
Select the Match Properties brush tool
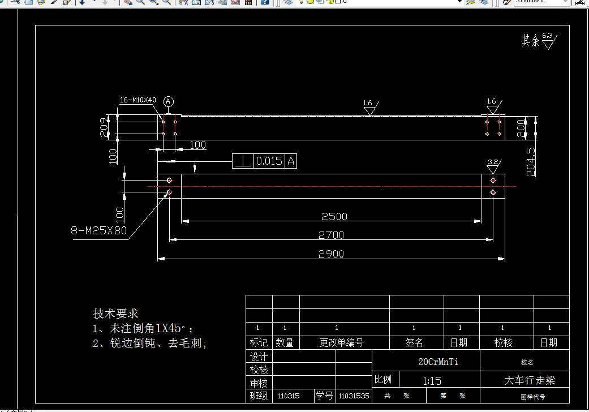pyautogui.click(x=54, y=2)
